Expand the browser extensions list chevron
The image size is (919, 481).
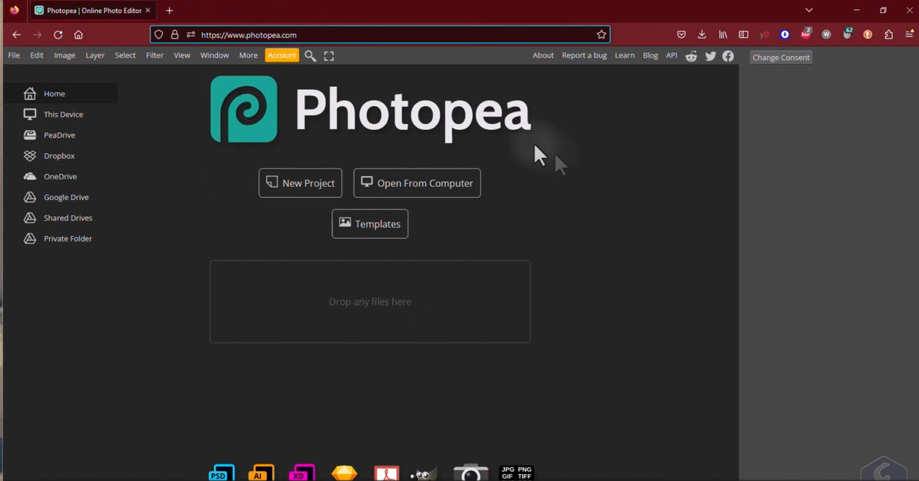tap(808, 8)
